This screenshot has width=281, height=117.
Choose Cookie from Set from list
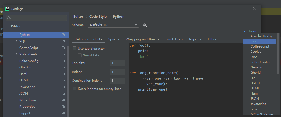pyautogui.click(x=260, y=52)
